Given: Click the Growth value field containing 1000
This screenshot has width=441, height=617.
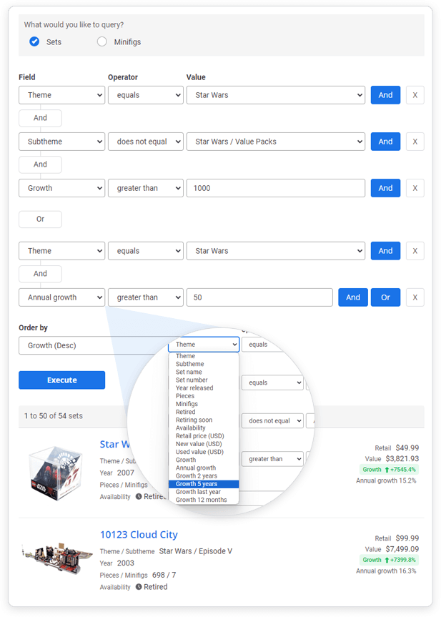Looking at the screenshot, I should [x=275, y=188].
